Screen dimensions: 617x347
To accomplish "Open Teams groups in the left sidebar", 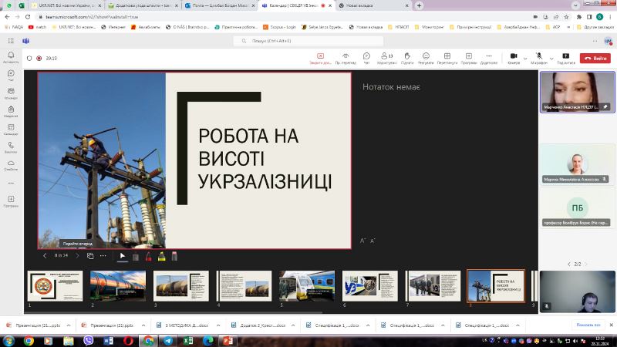I will pos(11,93).
